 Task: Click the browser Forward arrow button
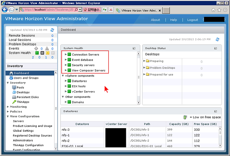11,10
